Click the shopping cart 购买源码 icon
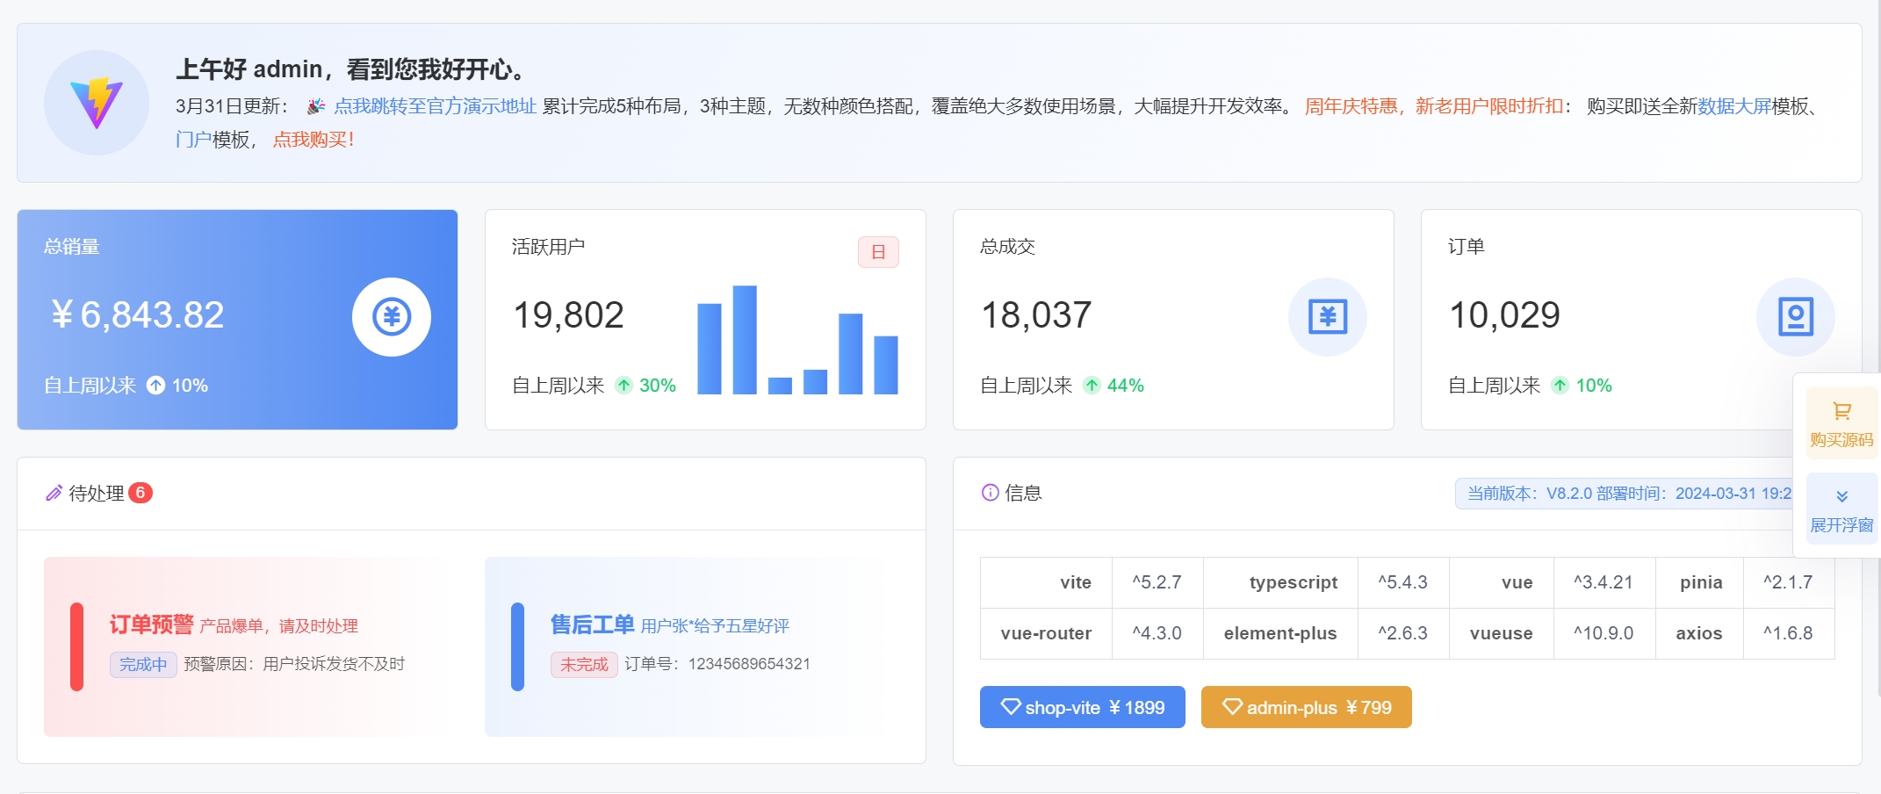This screenshot has width=1881, height=794. [1841, 409]
